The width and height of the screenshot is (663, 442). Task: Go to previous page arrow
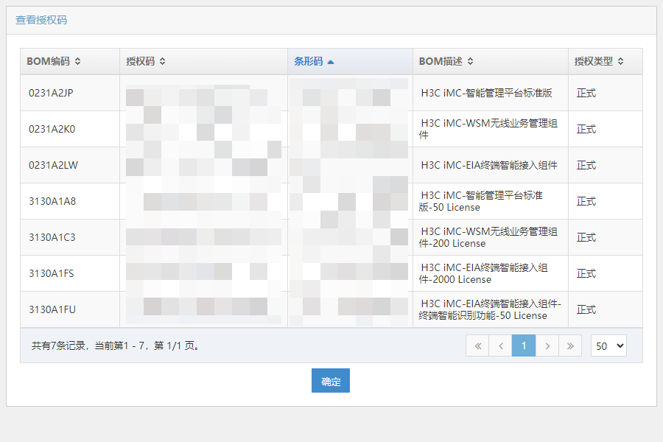coord(501,345)
